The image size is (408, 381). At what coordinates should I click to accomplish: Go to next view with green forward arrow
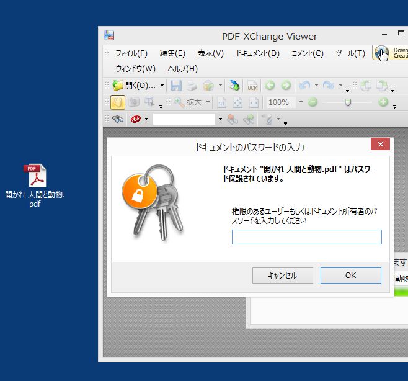pyautogui.click(x=286, y=86)
